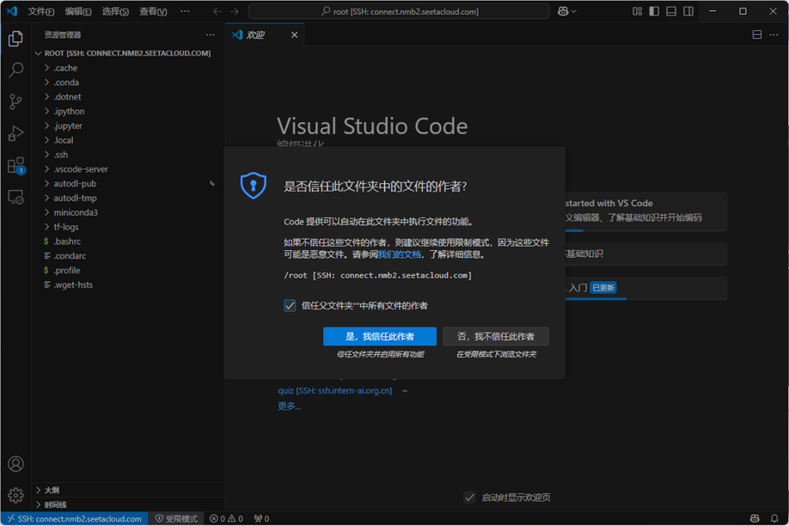Select the autodl-tmp folder row
Image resolution: width=789 pixels, height=526 pixels.
[x=128, y=199]
